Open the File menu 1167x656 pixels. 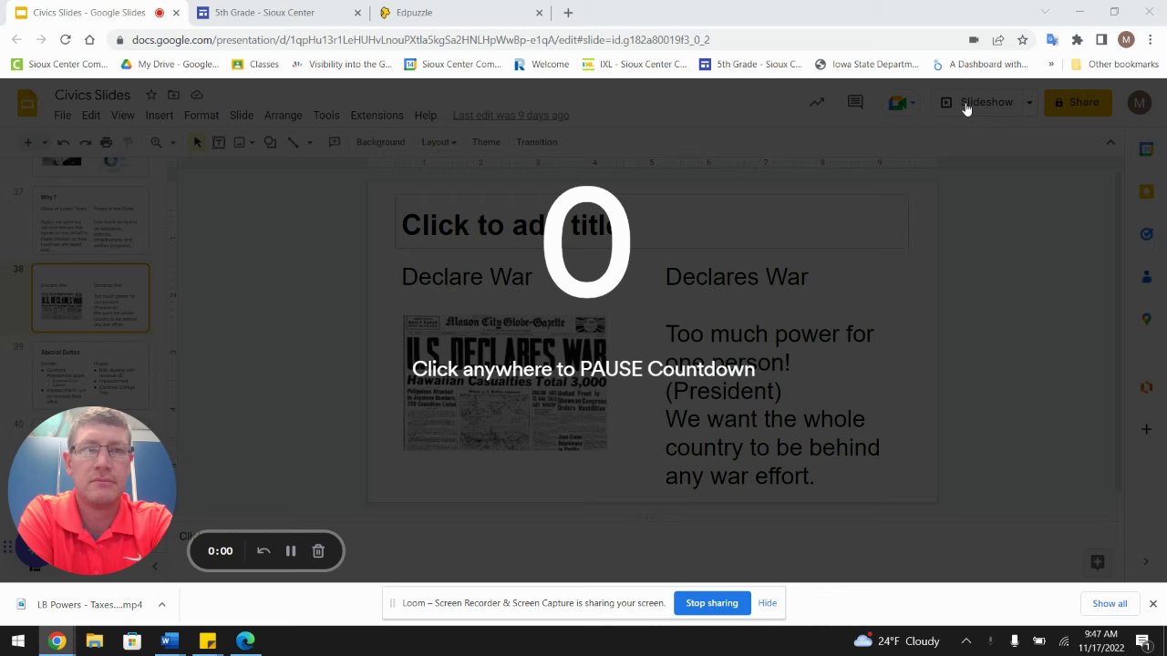[62, 116]
